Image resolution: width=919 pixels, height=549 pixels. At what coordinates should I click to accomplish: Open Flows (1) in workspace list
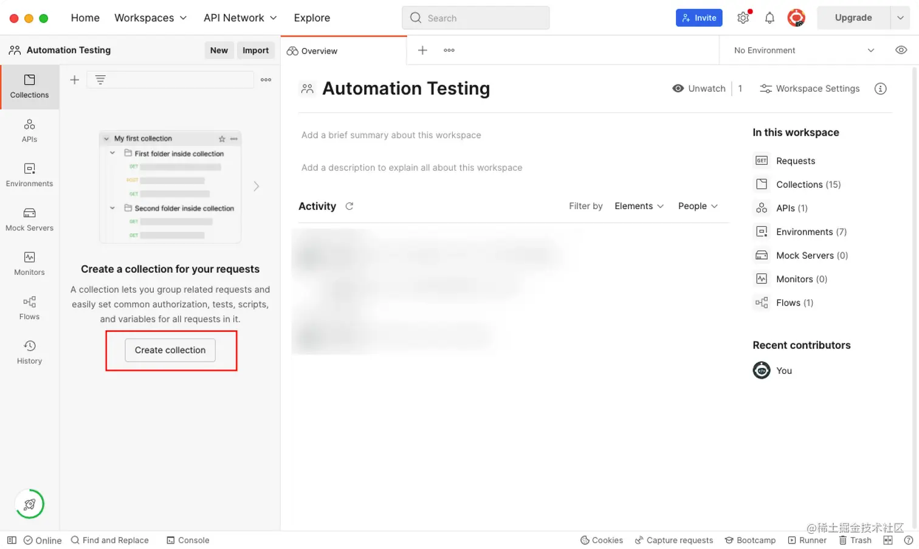(784, 303)
